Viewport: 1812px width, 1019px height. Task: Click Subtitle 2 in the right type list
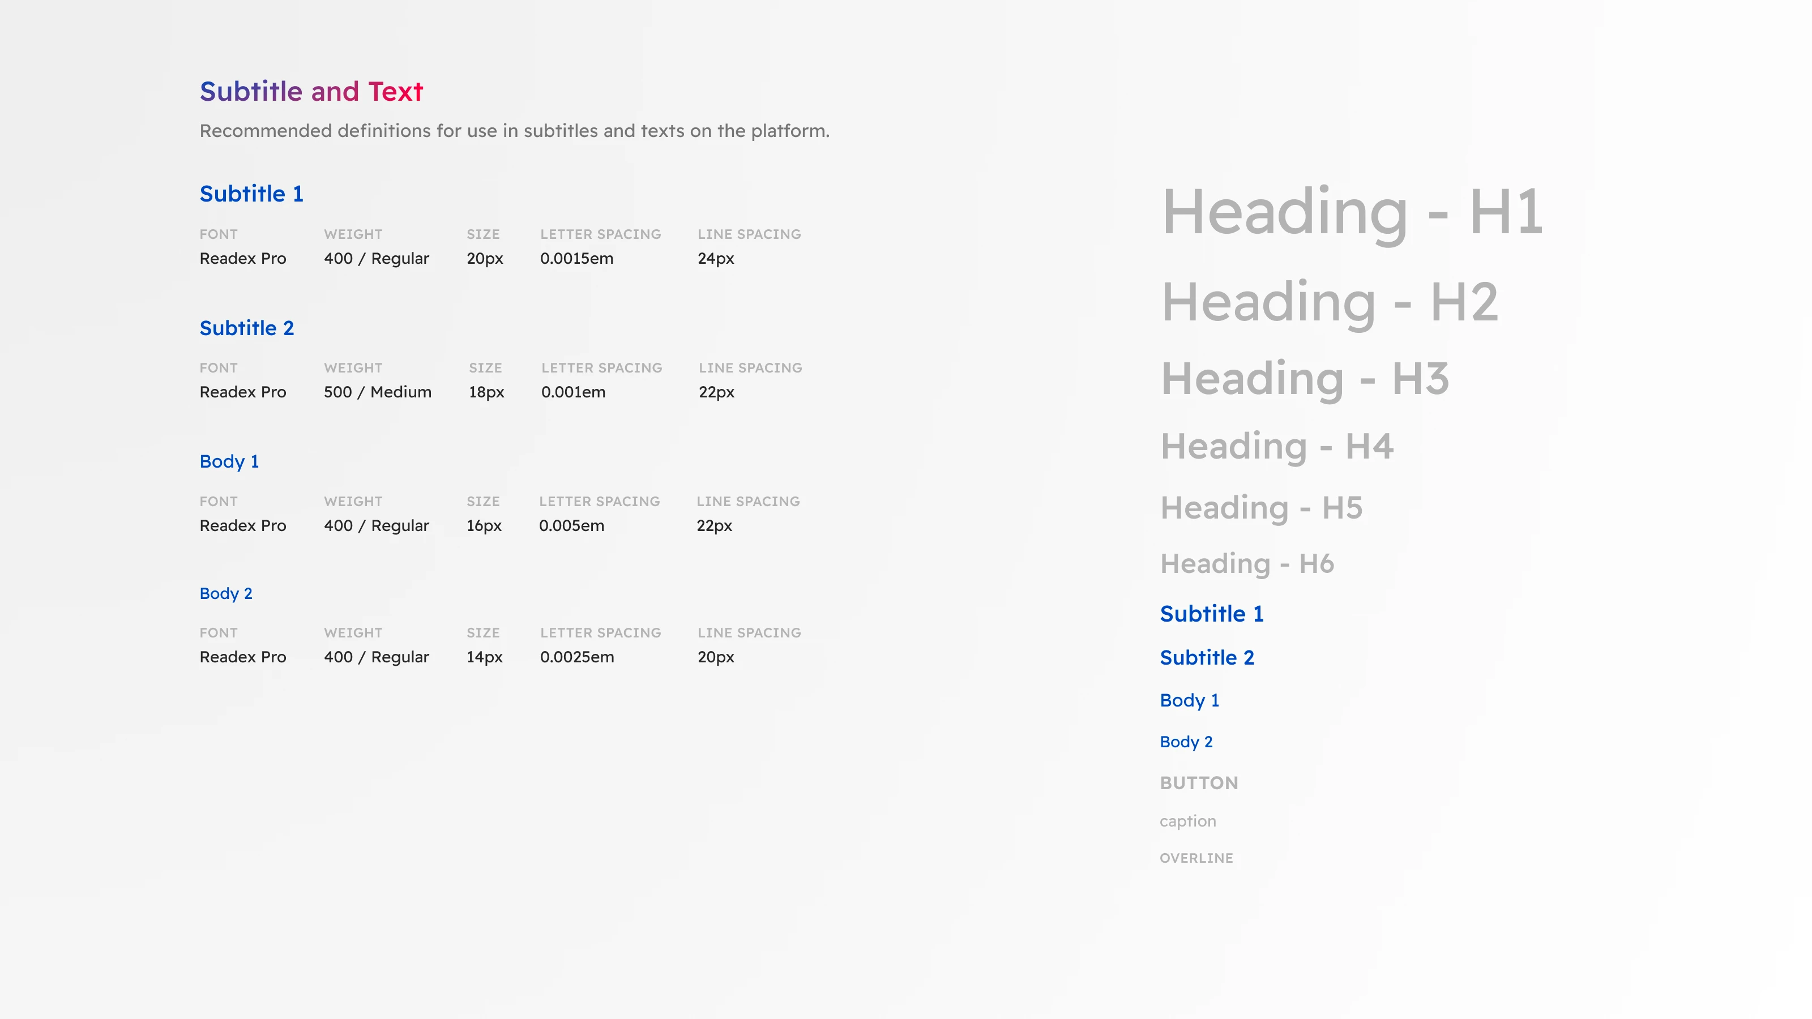click(x=1206, y=657)
